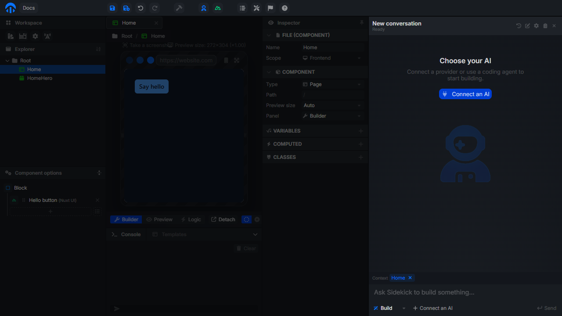The width and height of the screenshot is (562, 316).
Task: Click Say hello button in preview
Action: coord(151,86)
